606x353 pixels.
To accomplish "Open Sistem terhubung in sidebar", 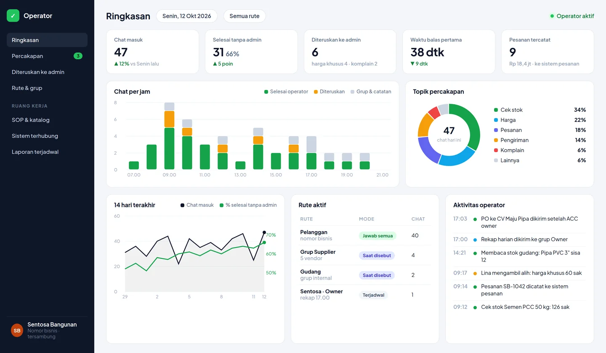I will [47, 136].
